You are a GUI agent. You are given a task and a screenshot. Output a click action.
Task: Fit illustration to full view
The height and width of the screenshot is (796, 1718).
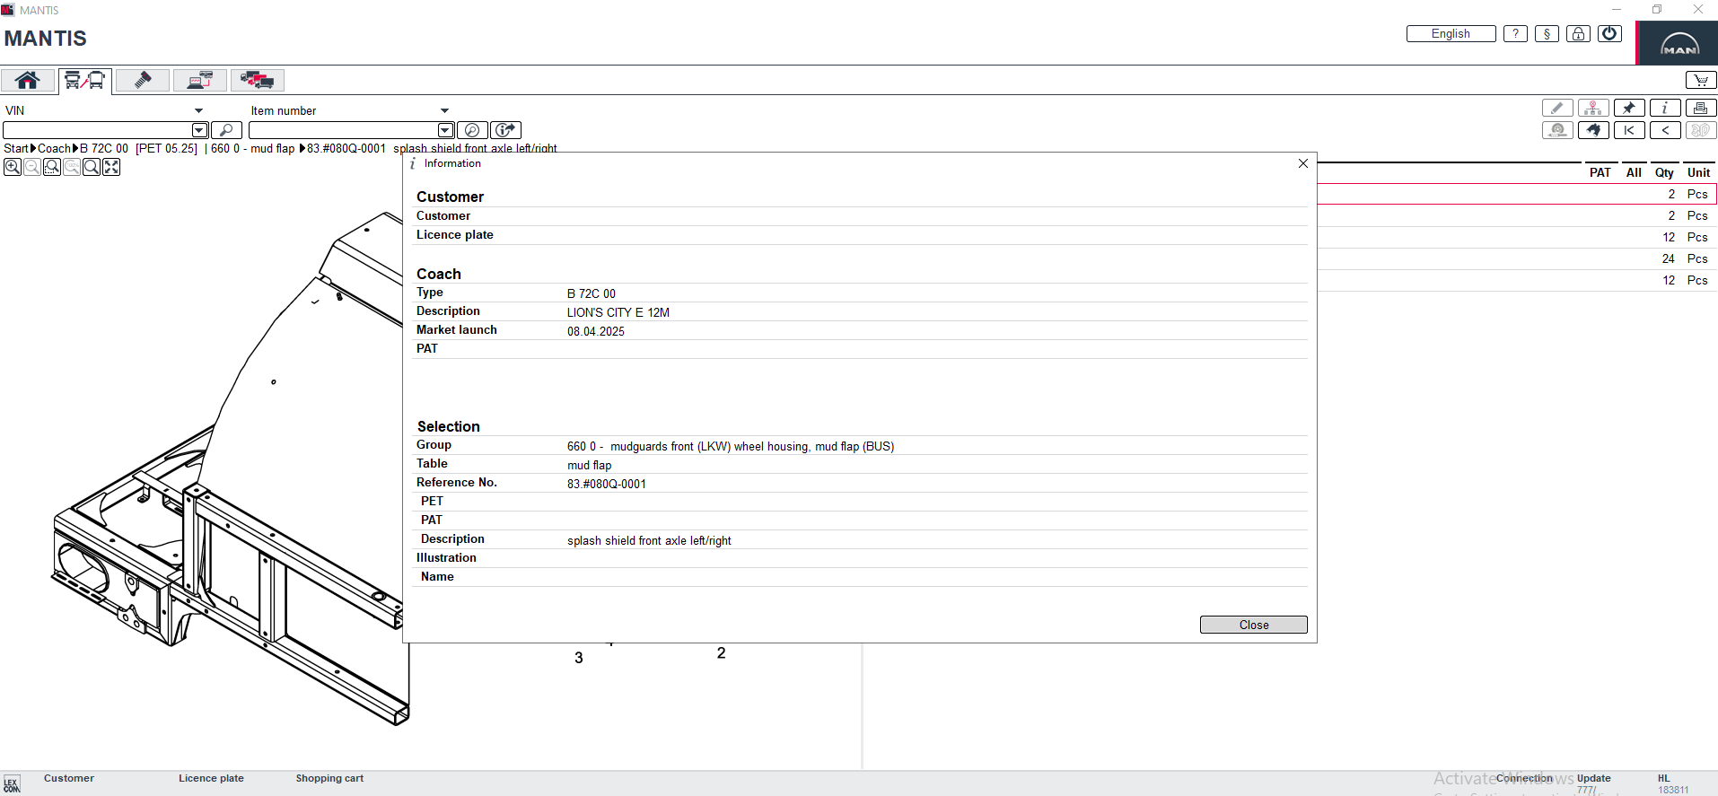coord(111,167)
